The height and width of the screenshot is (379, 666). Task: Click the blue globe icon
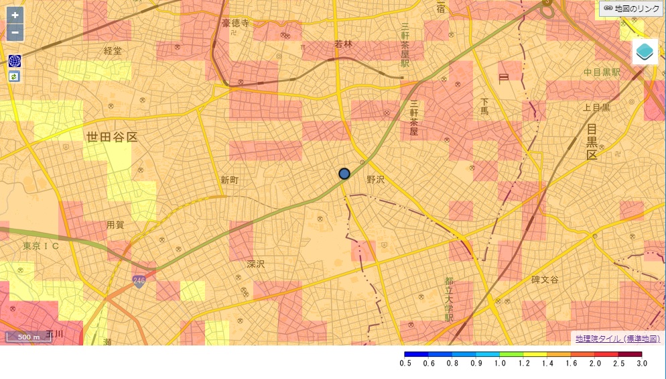point(15,61)
